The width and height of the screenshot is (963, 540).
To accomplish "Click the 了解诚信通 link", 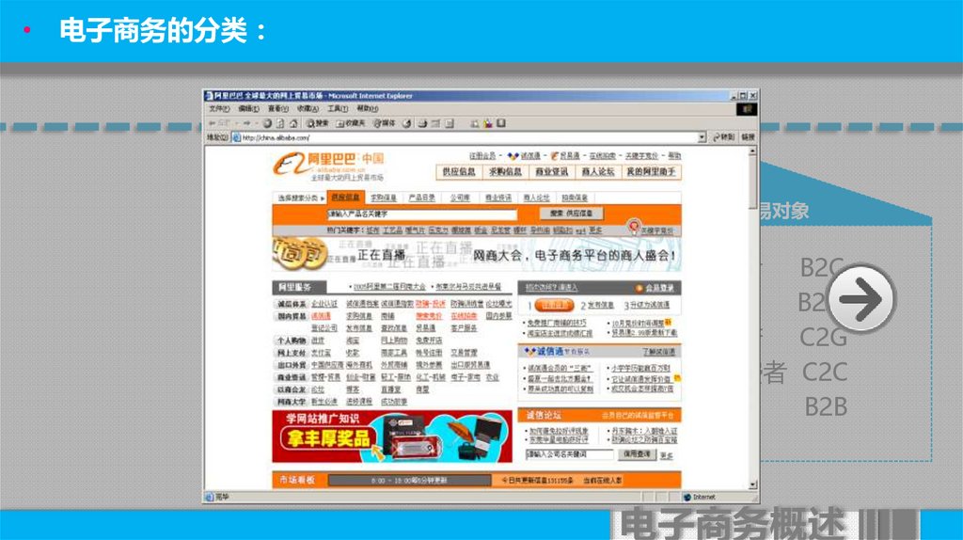I will click(x=658, y=352).
